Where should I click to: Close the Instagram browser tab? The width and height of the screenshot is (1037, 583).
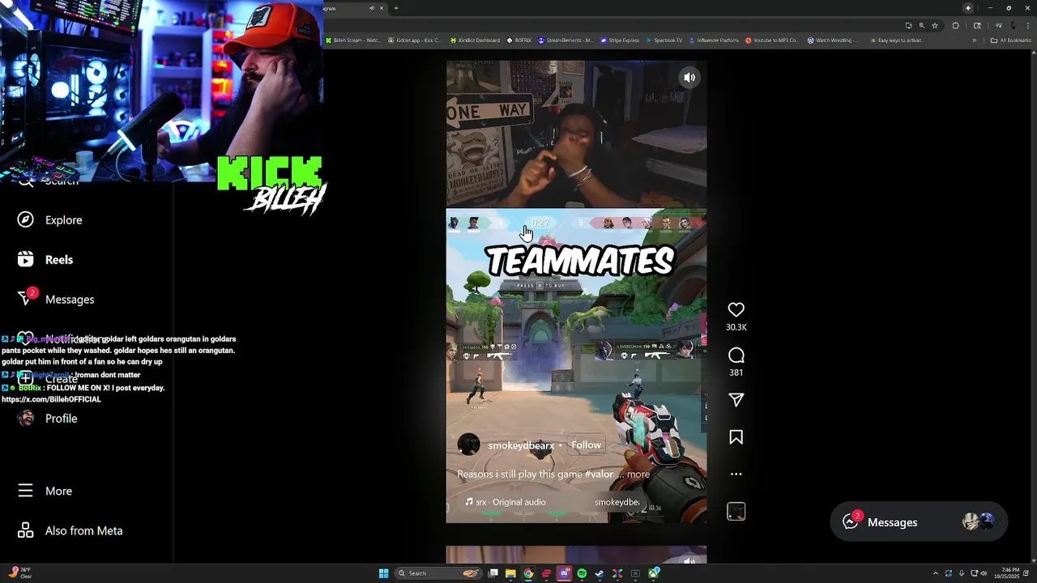click(382, 8)
